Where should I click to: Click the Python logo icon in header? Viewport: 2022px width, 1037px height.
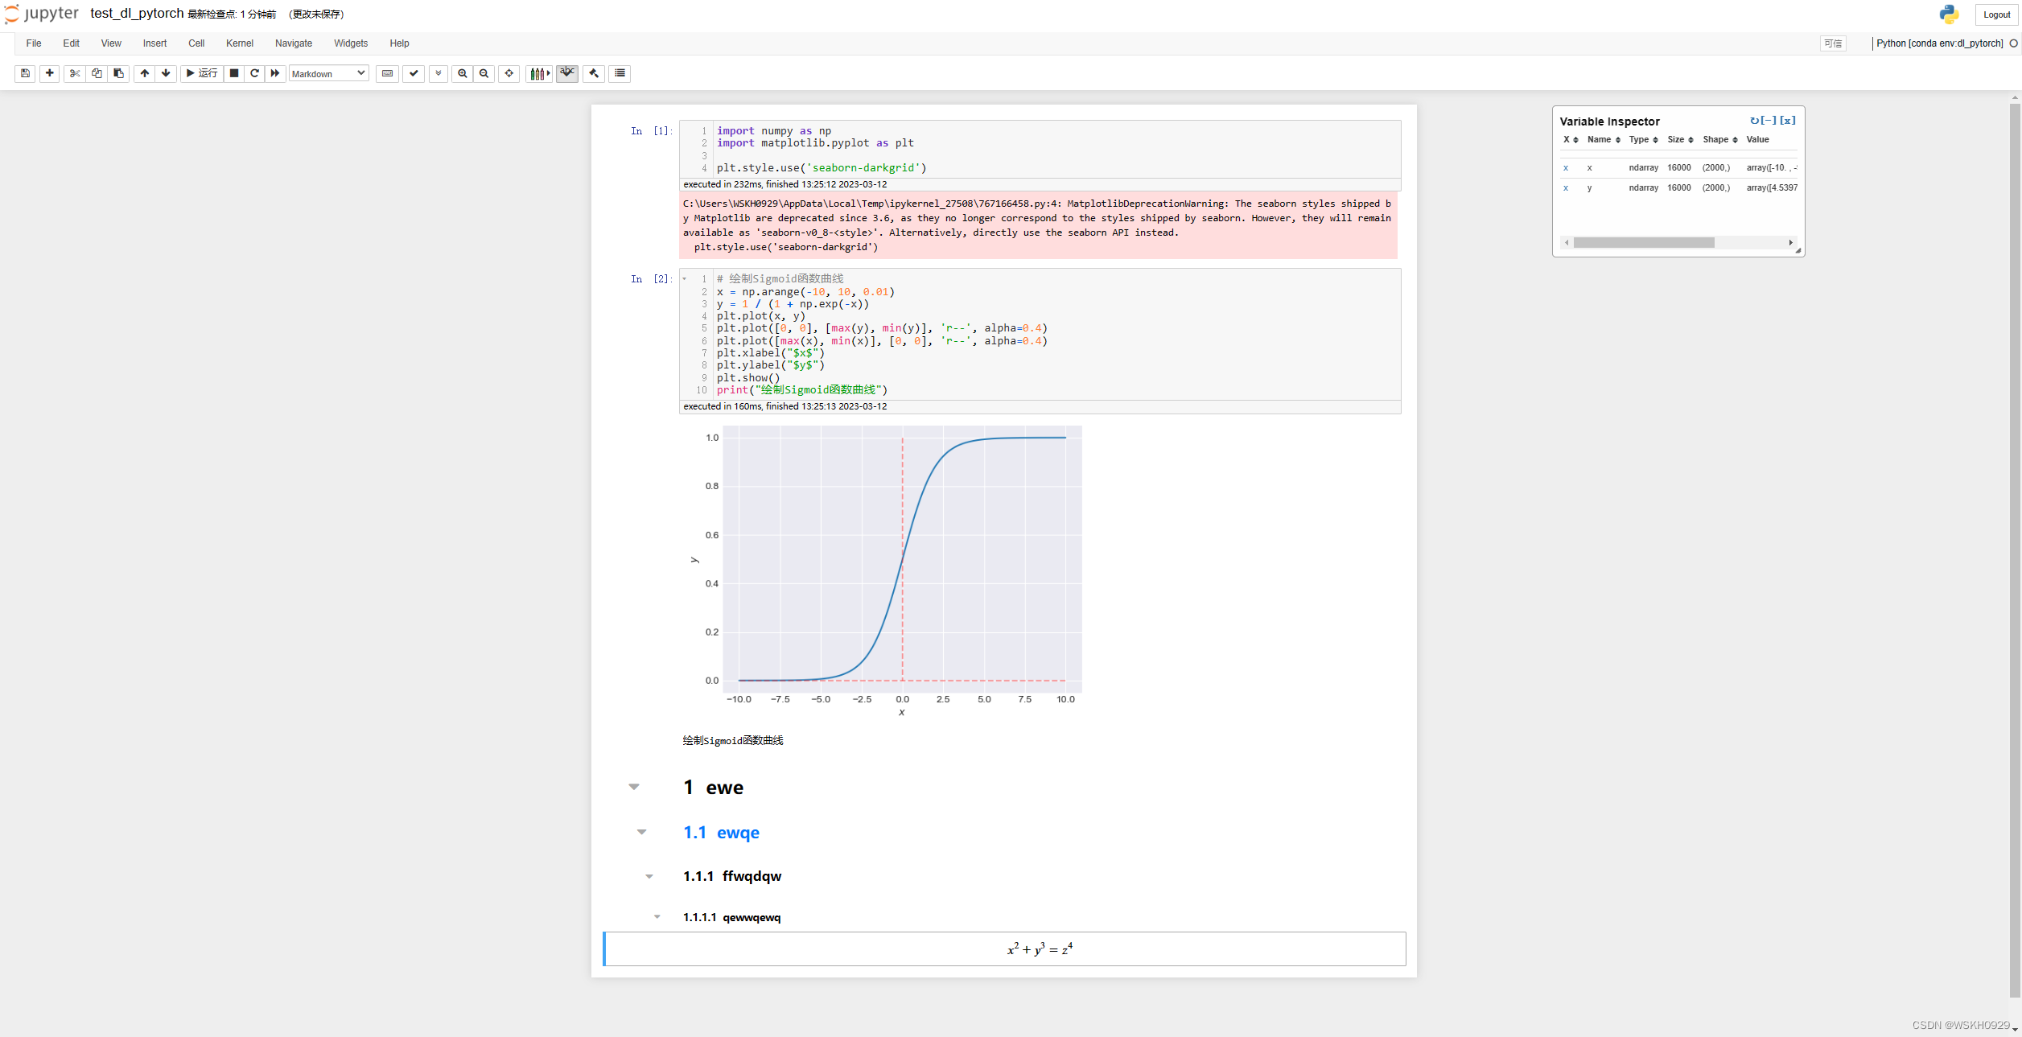[1949, 14]
